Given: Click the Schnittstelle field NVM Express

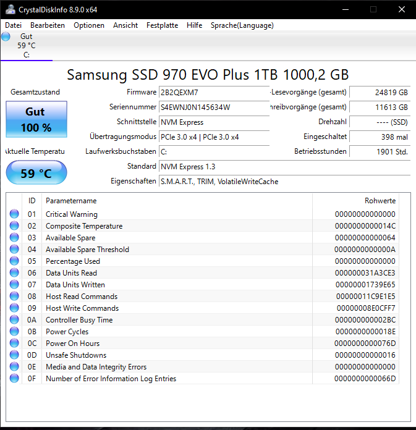Looking at the screenshot, I should tap(214, 122).
